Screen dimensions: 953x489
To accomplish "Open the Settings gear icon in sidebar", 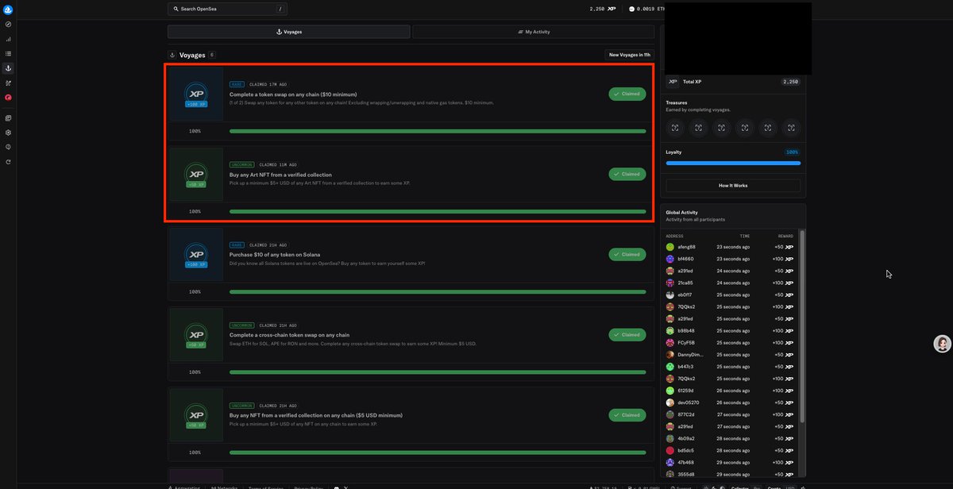I will pos(8,133).
